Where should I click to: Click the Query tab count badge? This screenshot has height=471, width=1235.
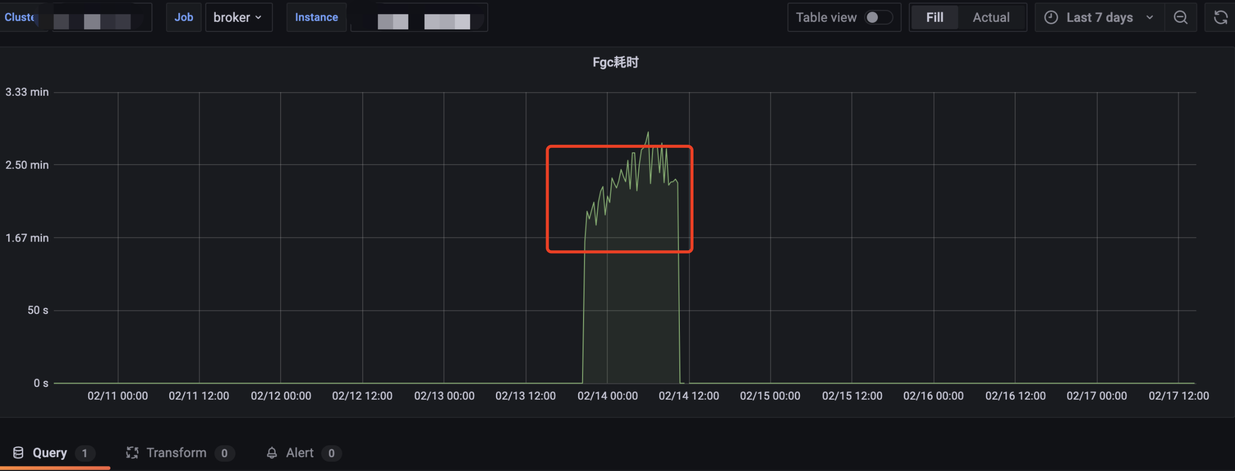click(x=85, y=453)
